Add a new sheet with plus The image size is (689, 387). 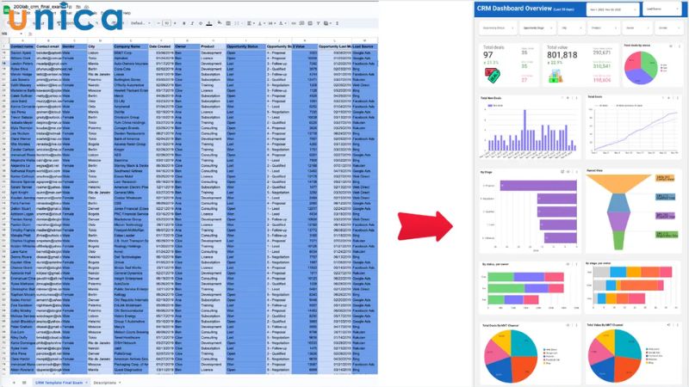(14, 383)
